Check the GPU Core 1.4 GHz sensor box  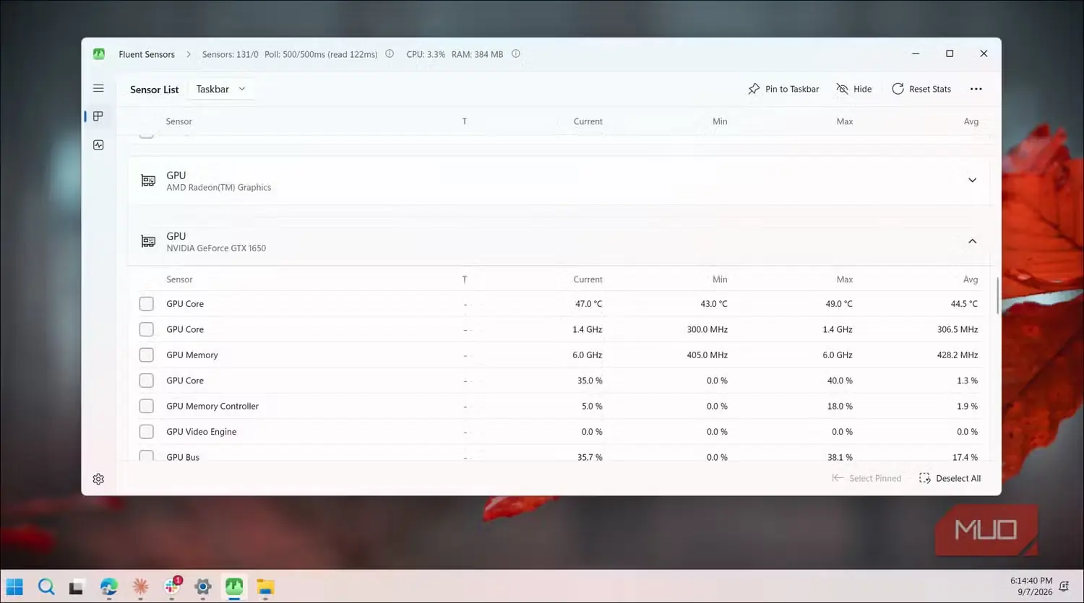[147, 329]
